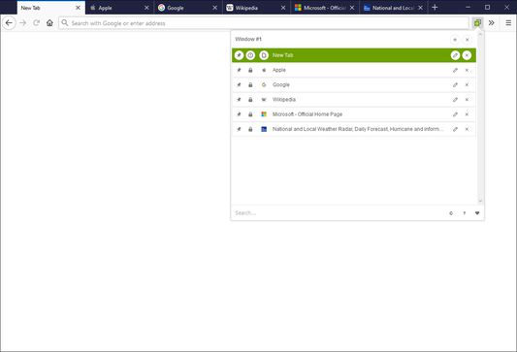
Task: Edit the Weather Radar entry with the pencil icon
Action: click(x=455, y=129)
